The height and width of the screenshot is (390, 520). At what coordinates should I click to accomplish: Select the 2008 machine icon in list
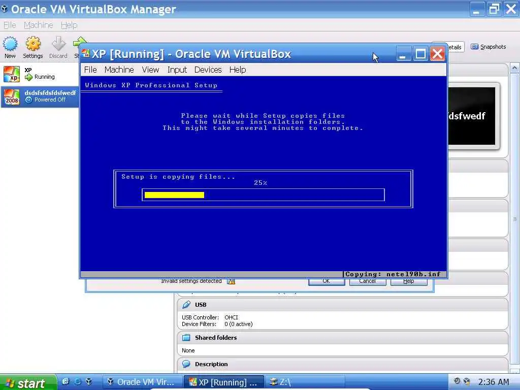click(12, 97)
